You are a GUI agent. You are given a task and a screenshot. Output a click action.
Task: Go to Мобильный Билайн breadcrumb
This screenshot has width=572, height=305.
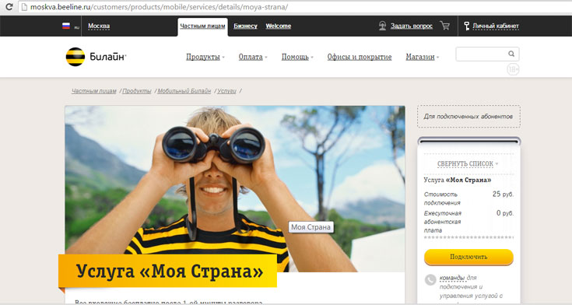(x=184, y=91)
